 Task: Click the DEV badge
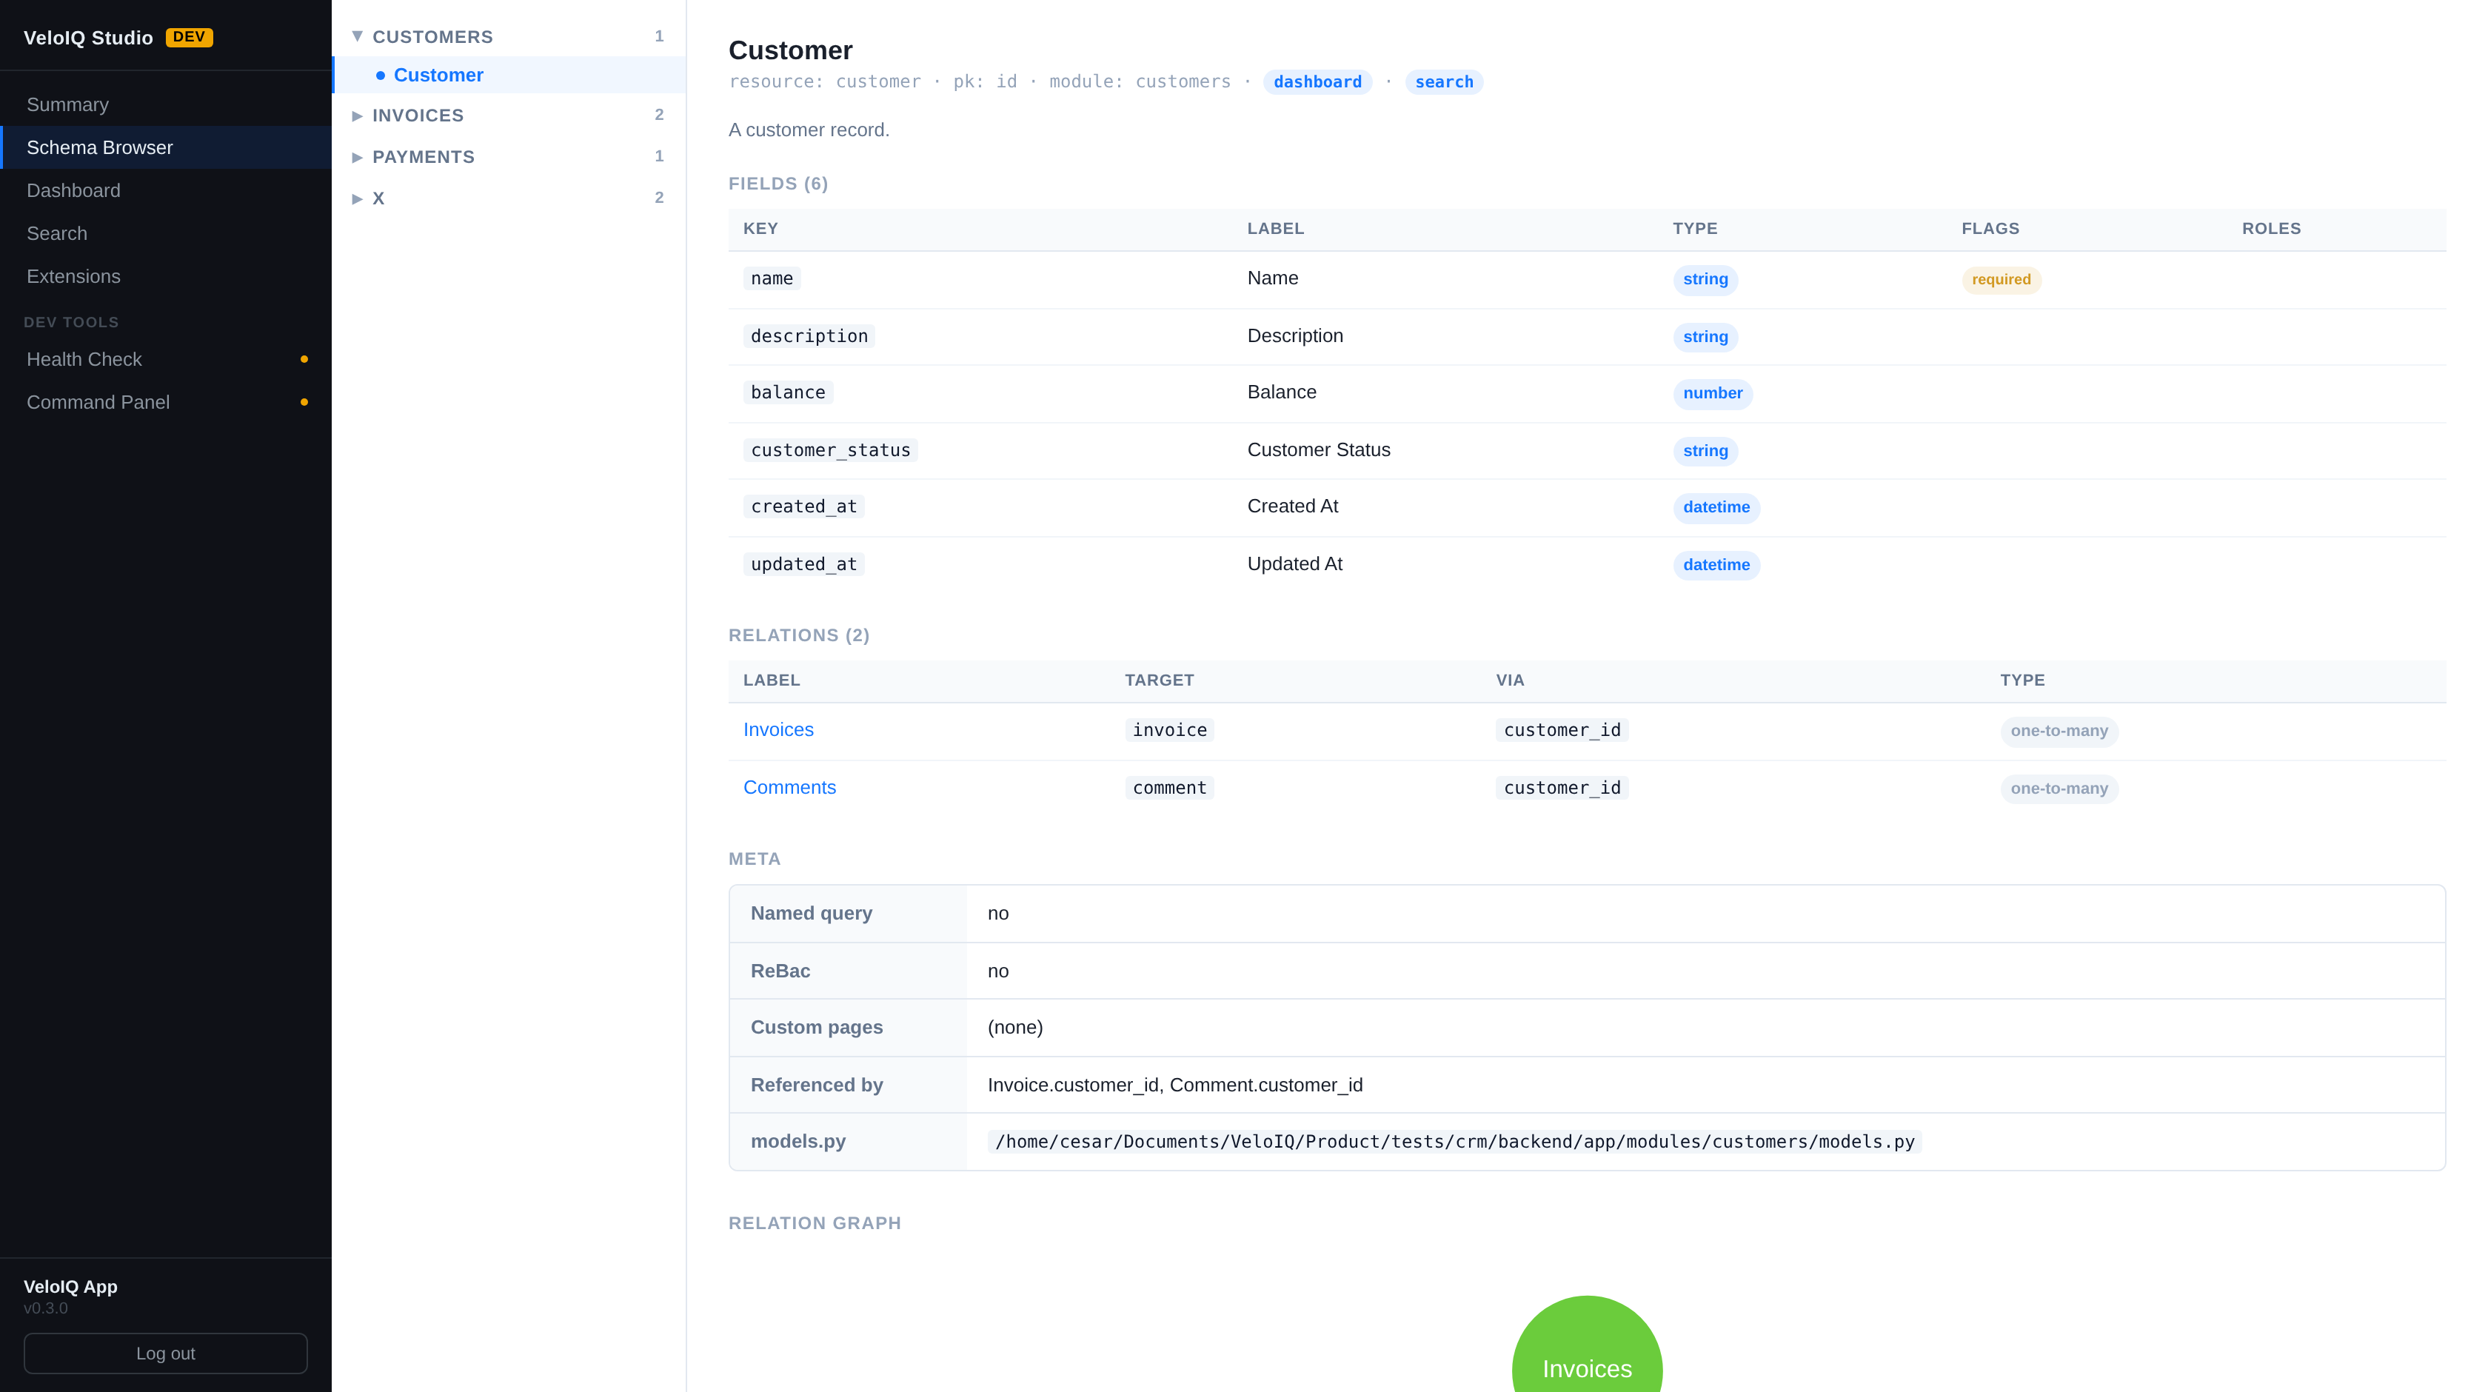click(x=190, y=37)
